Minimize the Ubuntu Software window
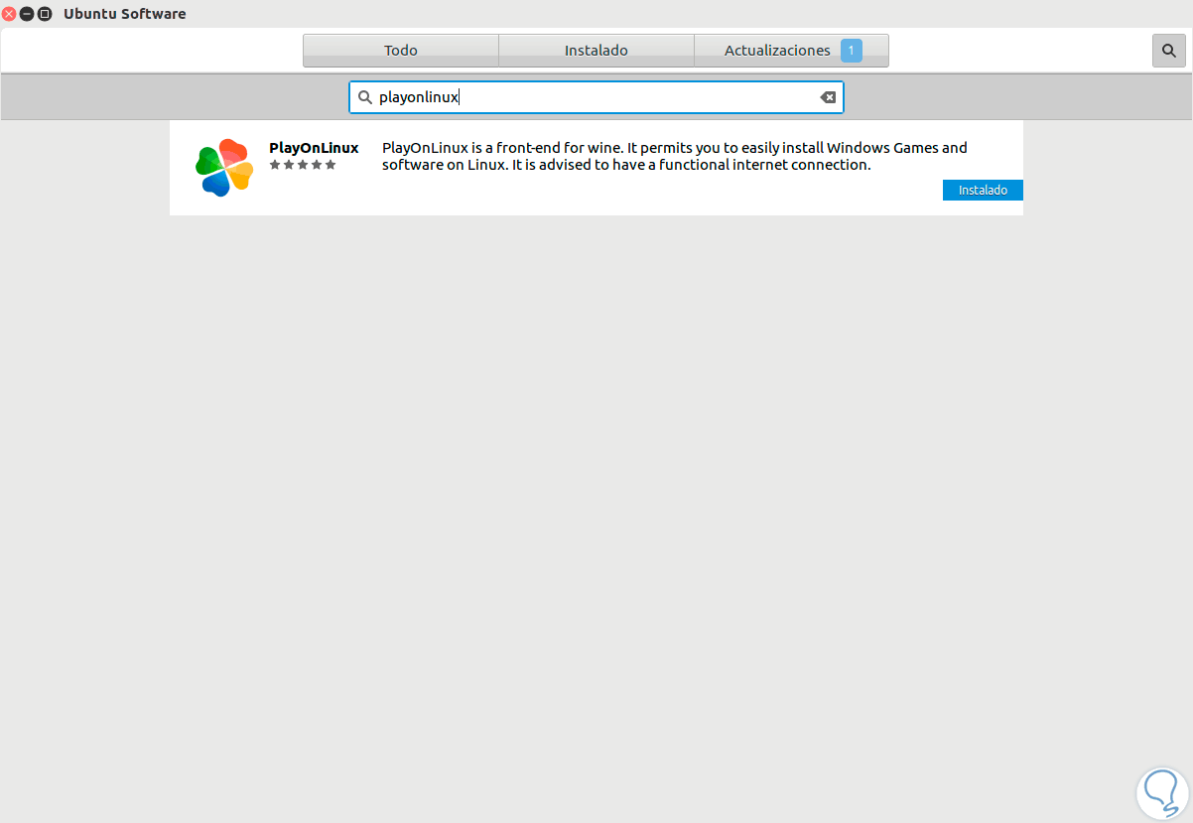The width and height of the screenshot is (1193, 823). coord(27,14)
